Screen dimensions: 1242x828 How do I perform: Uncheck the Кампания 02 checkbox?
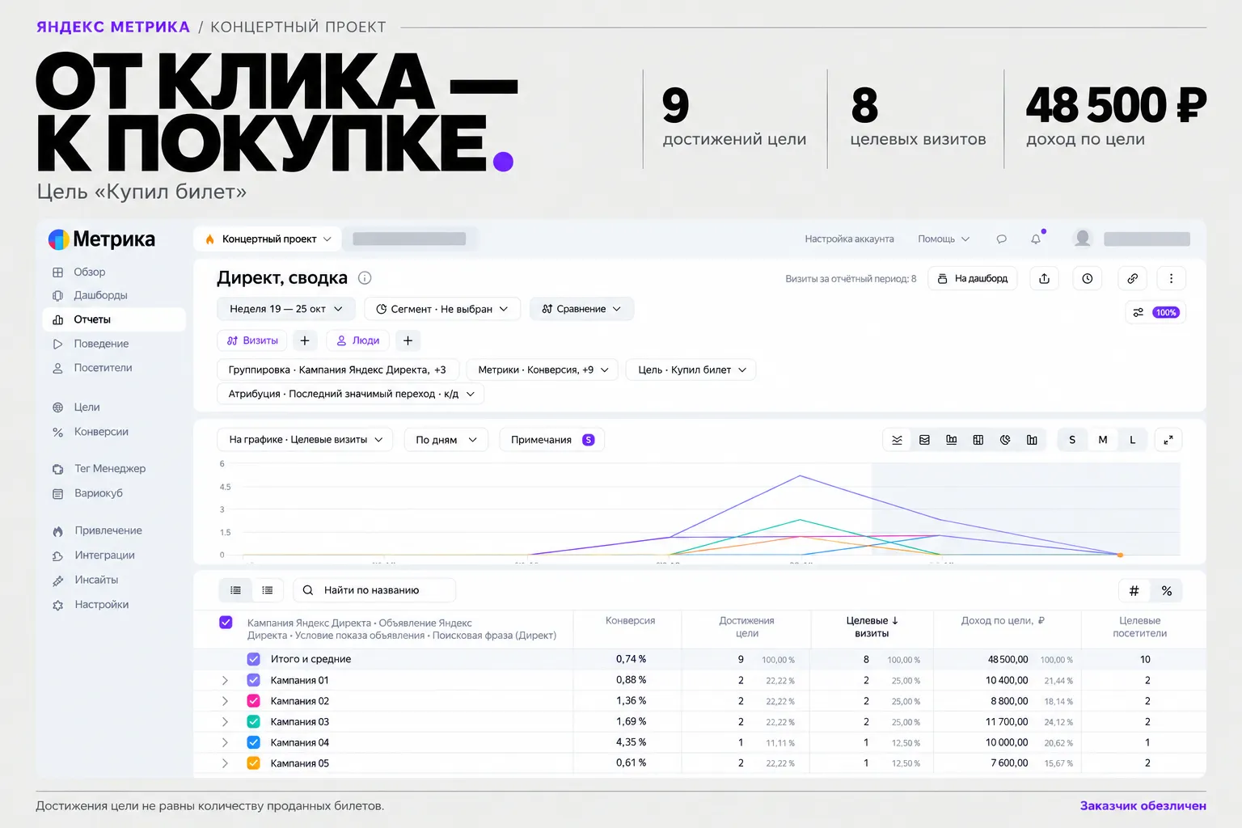point(253,701)
